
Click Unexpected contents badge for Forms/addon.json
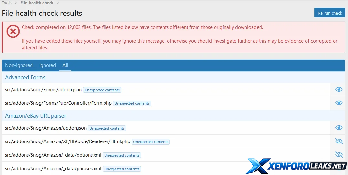[x=102, y=90]
